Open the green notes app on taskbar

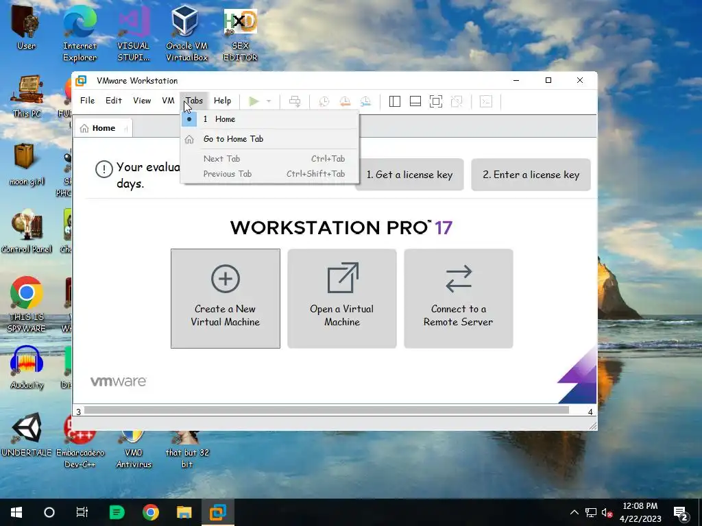(117, 512)
